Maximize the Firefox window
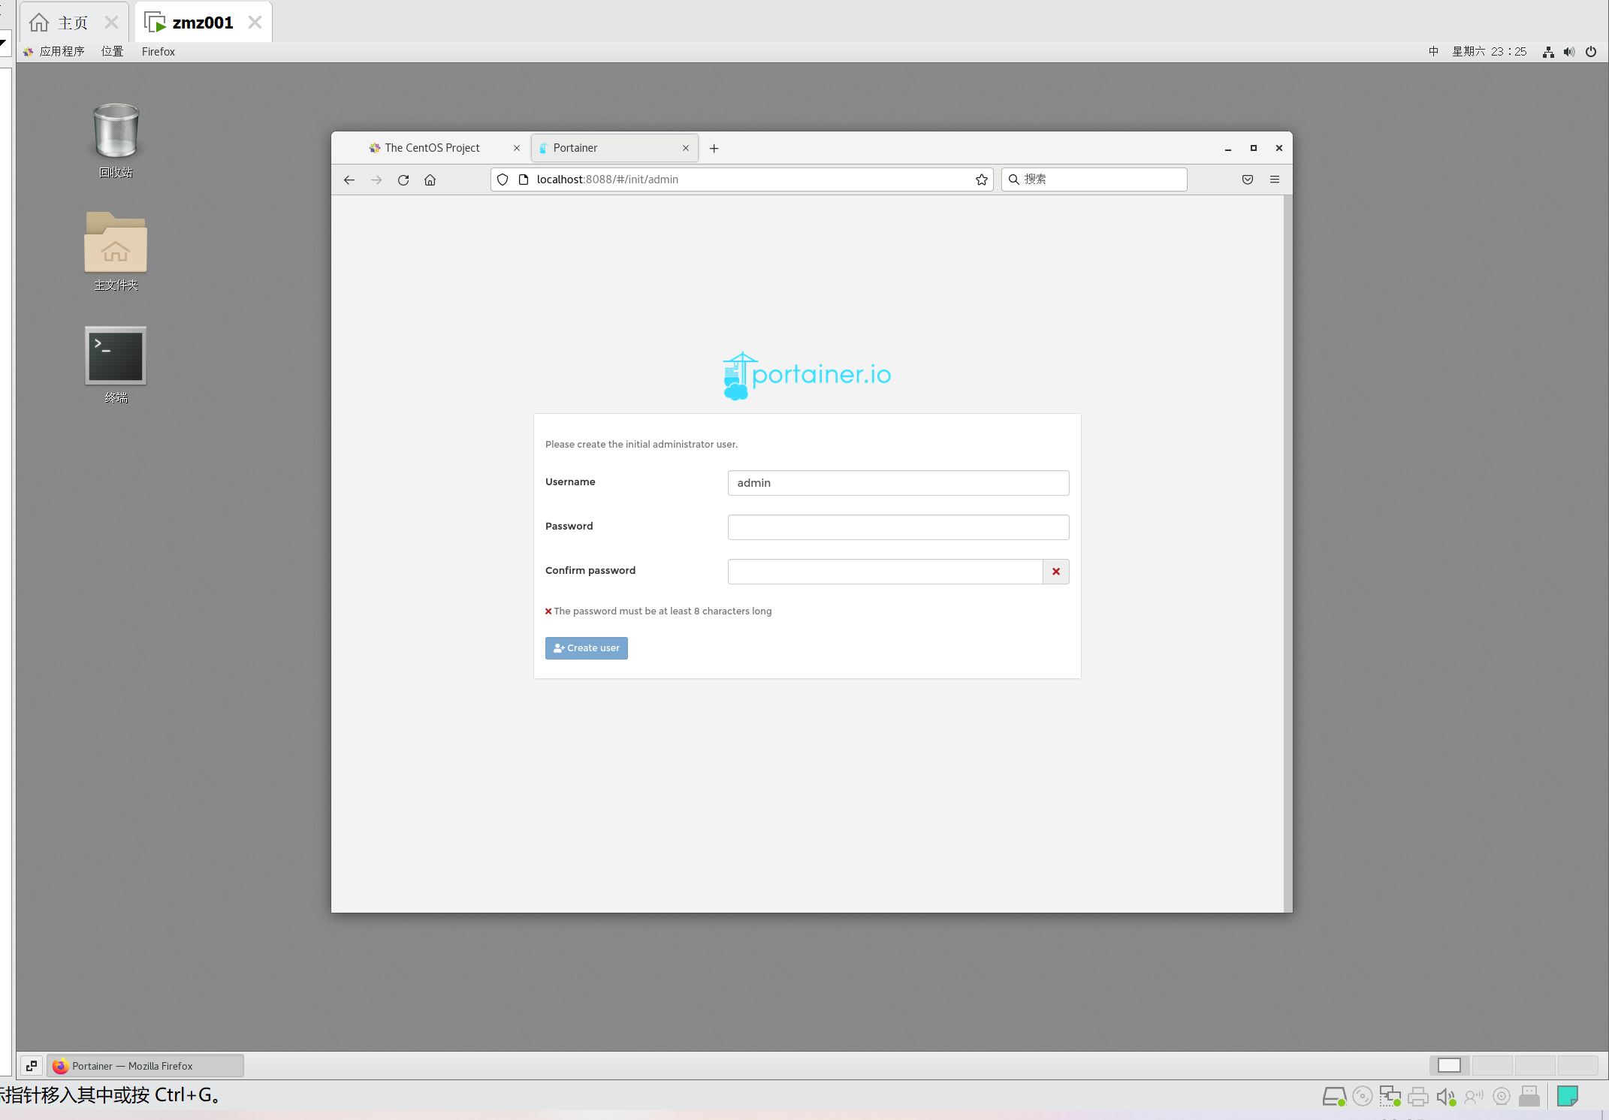The height and width of the screenshot is (1120, 1609). tap(1254, 149)
